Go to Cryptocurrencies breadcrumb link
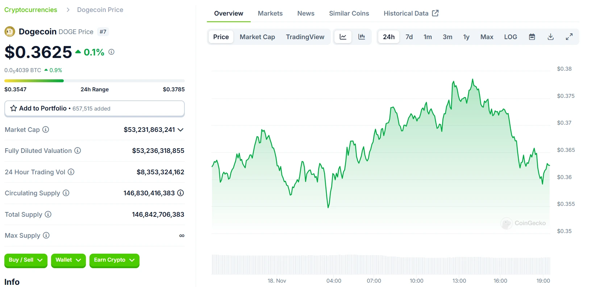Screen dimensions: 604x287 (x=31, y=10)
